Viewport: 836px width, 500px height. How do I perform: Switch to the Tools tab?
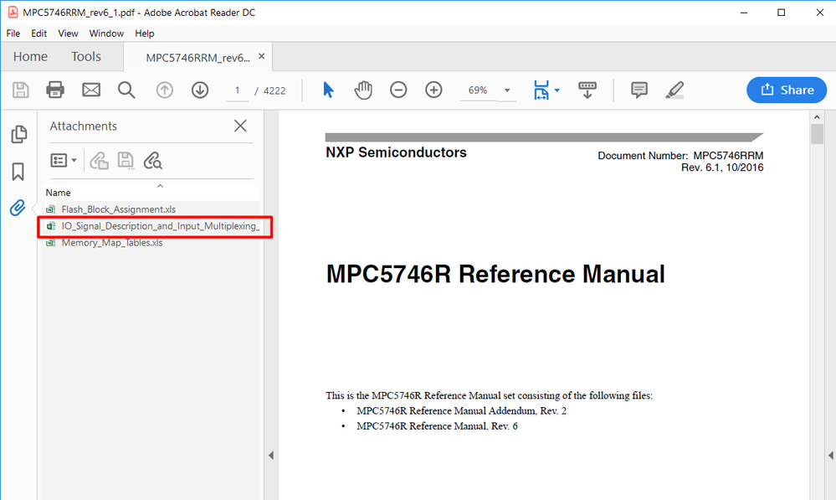(86, 57)
